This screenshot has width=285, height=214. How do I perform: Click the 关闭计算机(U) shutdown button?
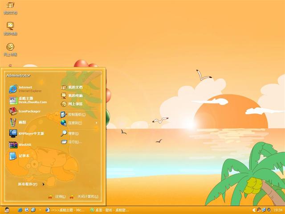tap(84, 197)
